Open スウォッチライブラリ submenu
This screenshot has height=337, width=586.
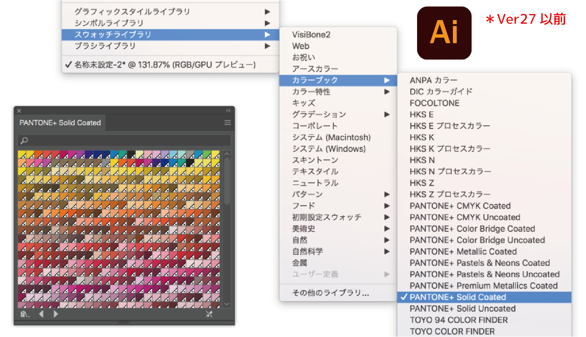170,35
